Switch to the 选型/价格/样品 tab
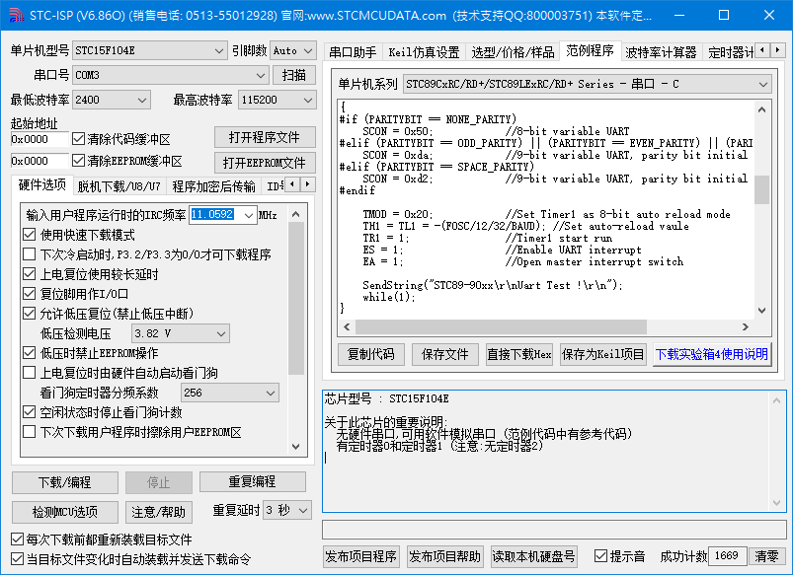The width and height of the screenshot is (793, 575). (513, 52)
